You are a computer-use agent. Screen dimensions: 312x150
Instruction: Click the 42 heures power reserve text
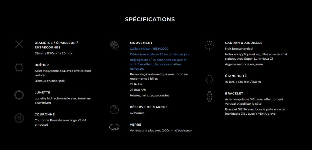click(137, 113)
